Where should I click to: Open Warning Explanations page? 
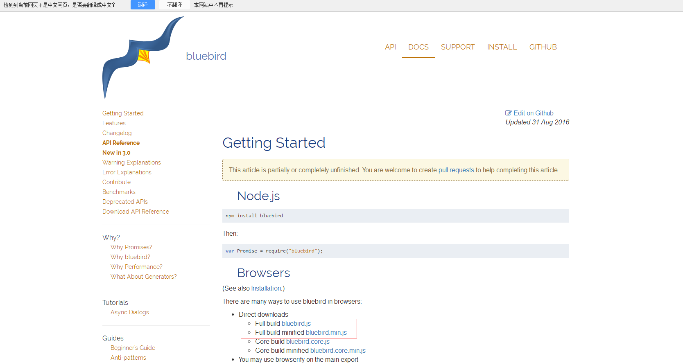tap(131, 162)
